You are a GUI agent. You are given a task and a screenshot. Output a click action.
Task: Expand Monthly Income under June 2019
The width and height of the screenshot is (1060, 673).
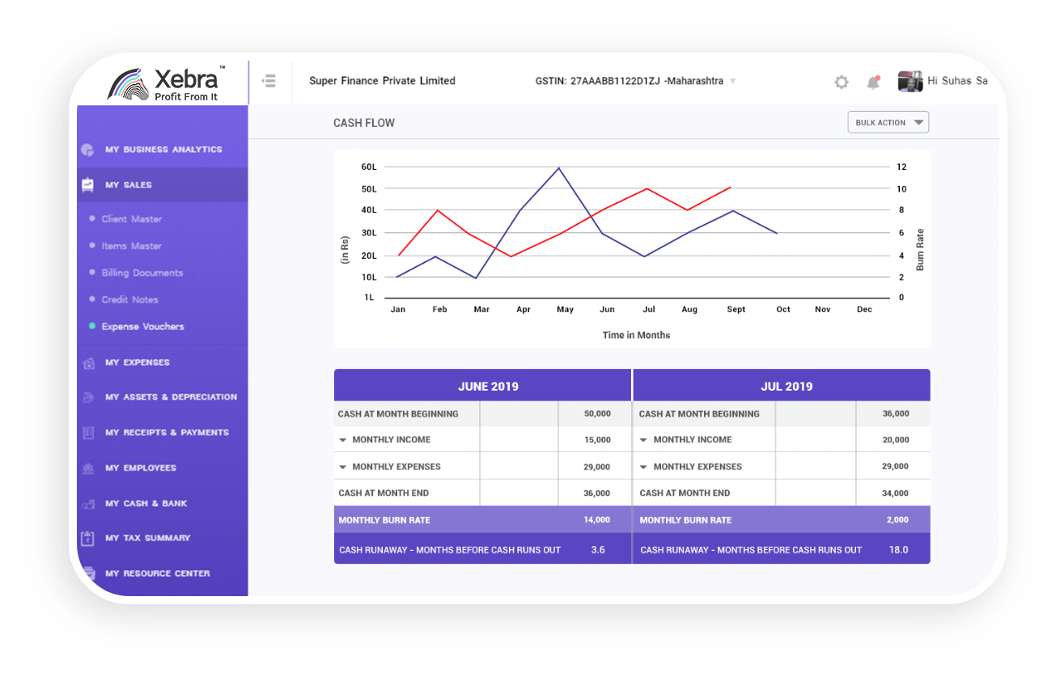pos(343,440)
